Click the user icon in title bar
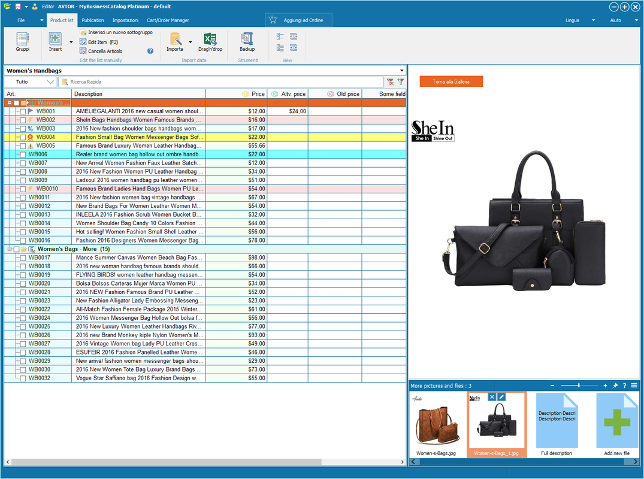The image size is (644, 479). pos(35,6)
